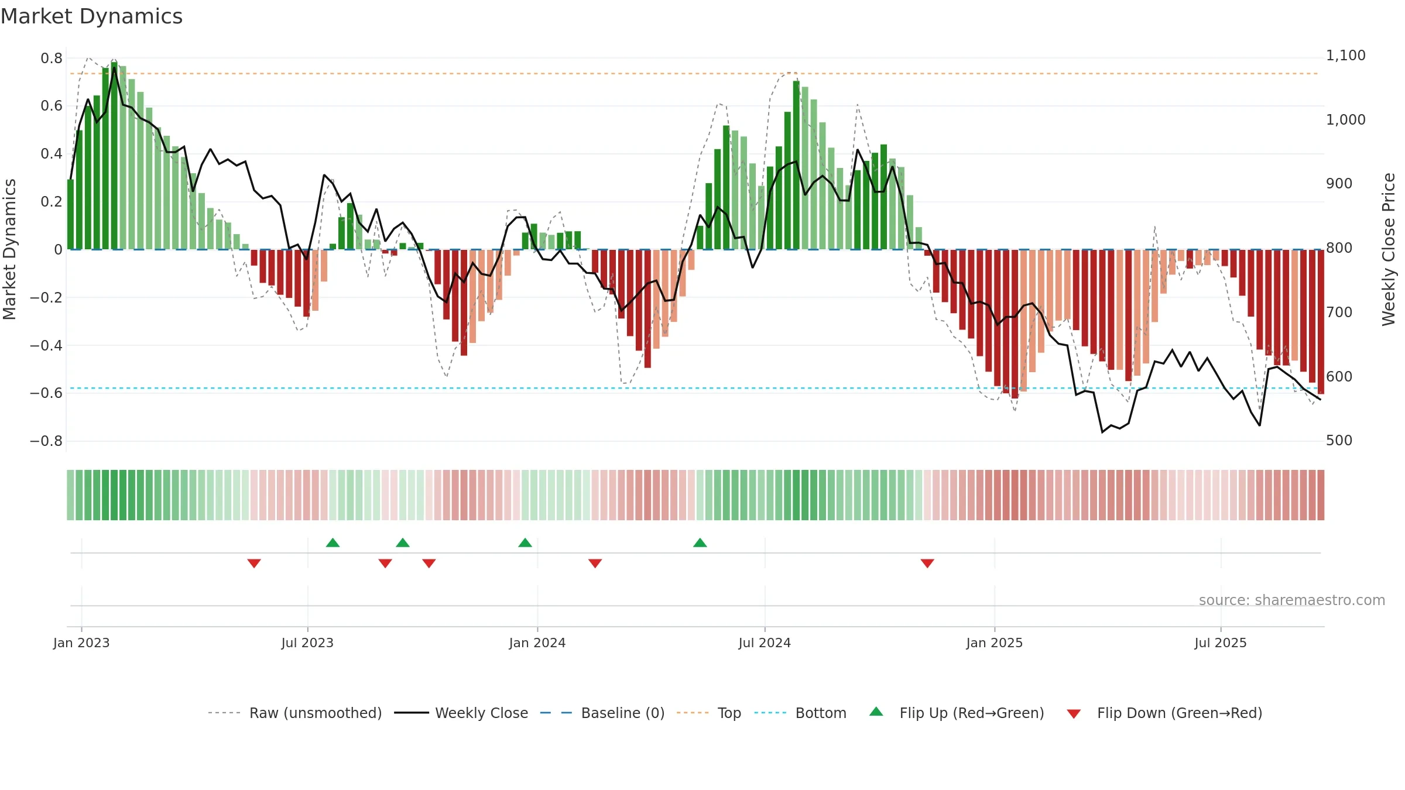Image resolution: width=1405 pixels, height=790 pixels.
Task: Click the 900 right axis tick
Action: click(1339, 184)
